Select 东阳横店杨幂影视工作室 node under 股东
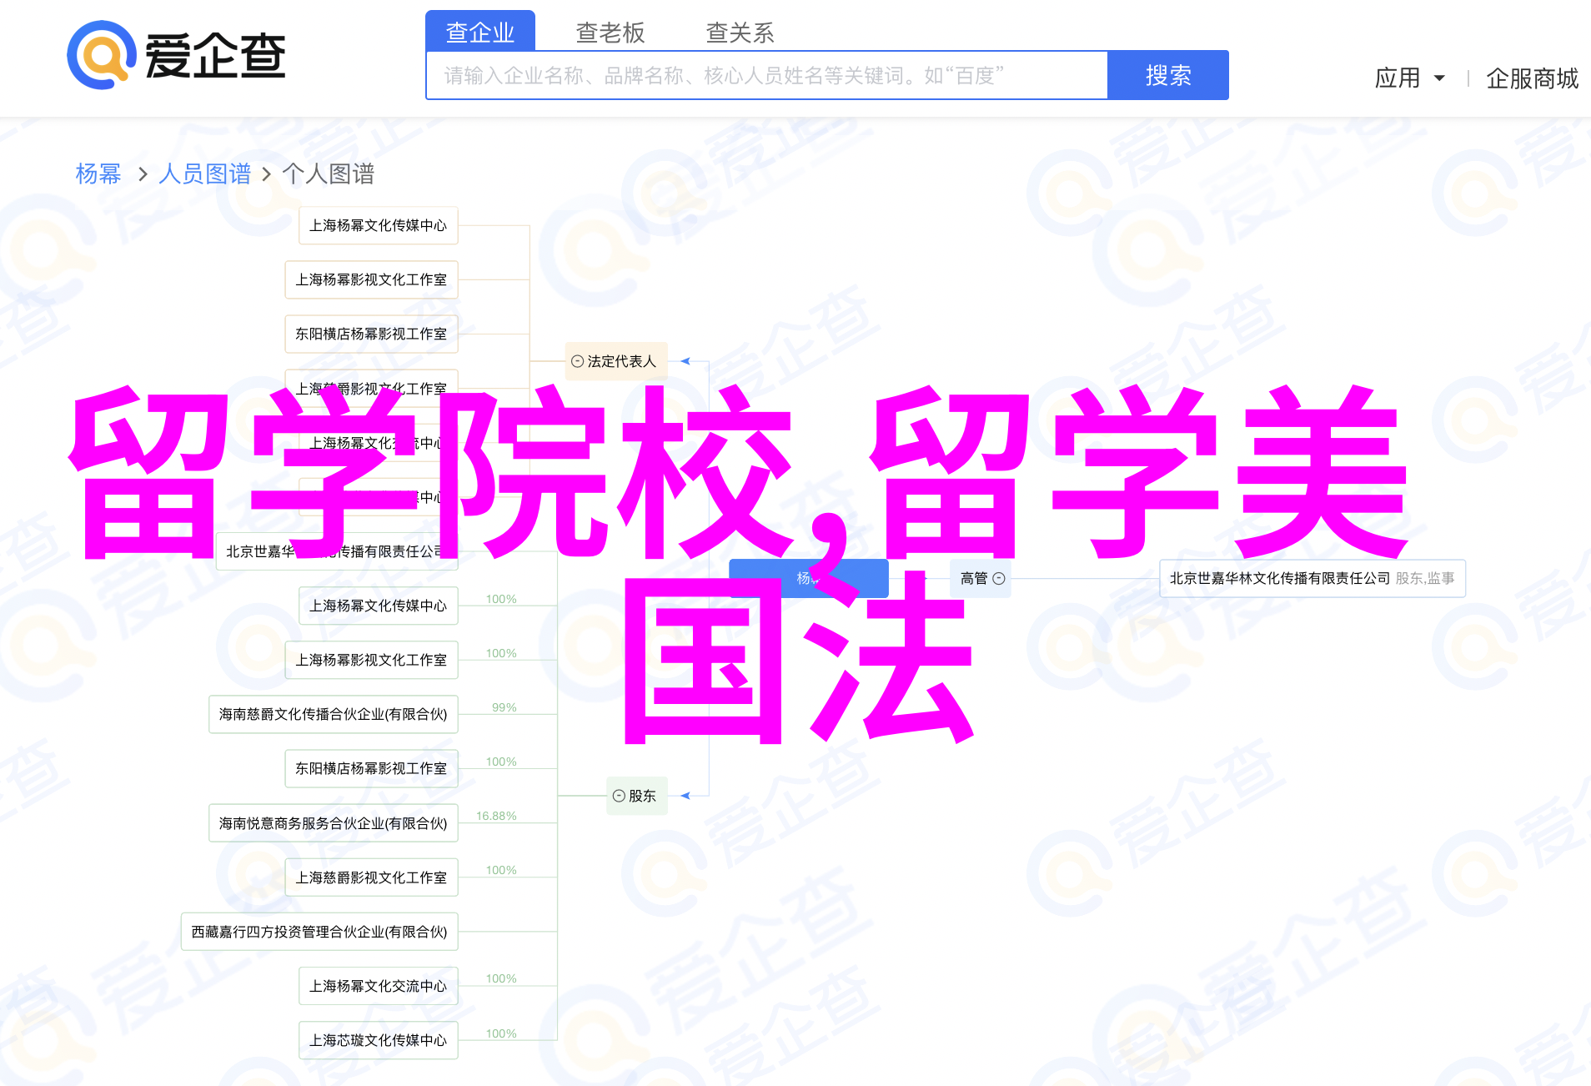The width and height of the screenshot is (1591, 1086). click(372, 768)
